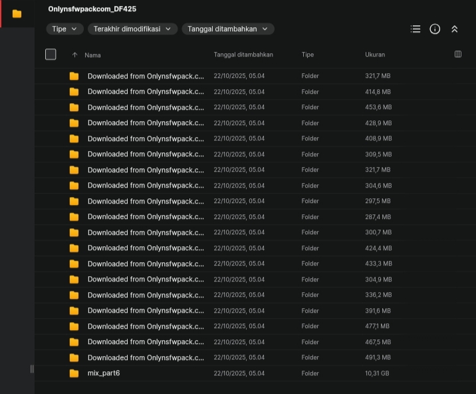
Task: Sort by the Nama column header
Action: [93, 55]
